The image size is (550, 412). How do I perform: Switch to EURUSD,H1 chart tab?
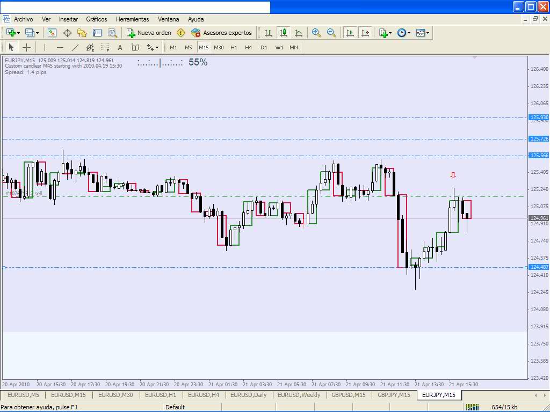161,395
